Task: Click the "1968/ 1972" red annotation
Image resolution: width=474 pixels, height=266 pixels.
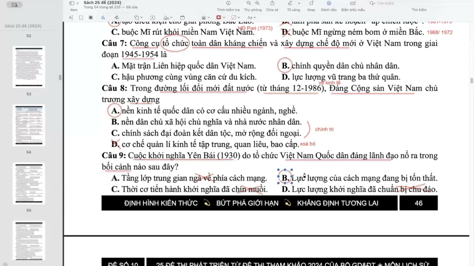Action: point(440,32)
